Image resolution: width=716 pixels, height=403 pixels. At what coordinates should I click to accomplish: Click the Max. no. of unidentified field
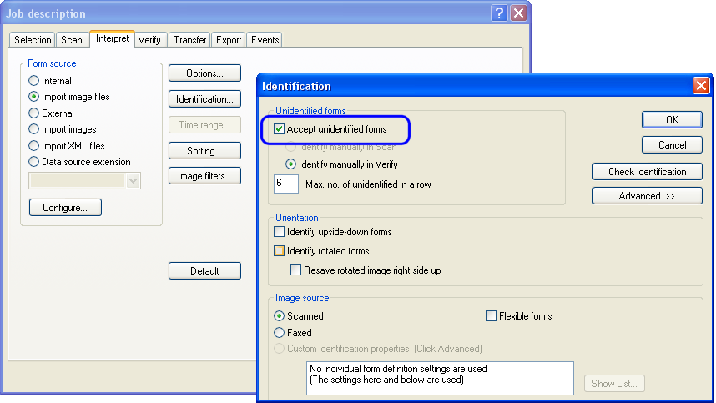(x=286, y=184)
